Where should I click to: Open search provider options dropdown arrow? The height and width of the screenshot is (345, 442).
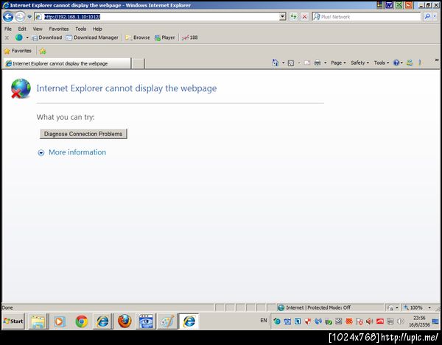click(435, 17)
